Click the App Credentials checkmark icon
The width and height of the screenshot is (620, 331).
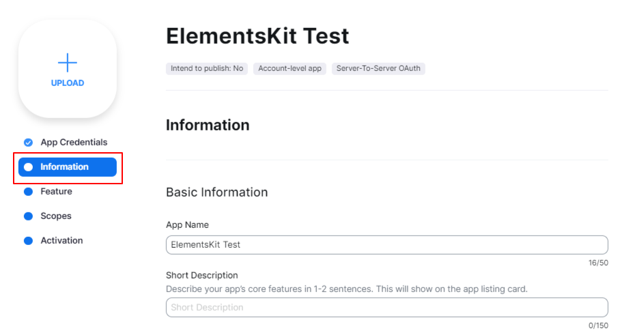[x=28, y=143]
